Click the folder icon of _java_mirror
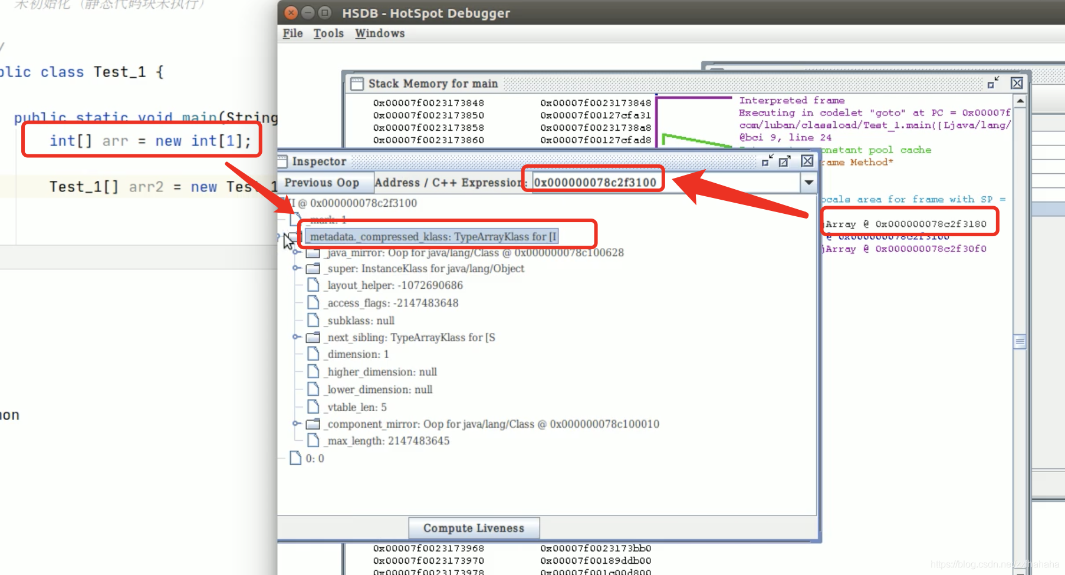The image size is (1065, 575). pos(313,252)
